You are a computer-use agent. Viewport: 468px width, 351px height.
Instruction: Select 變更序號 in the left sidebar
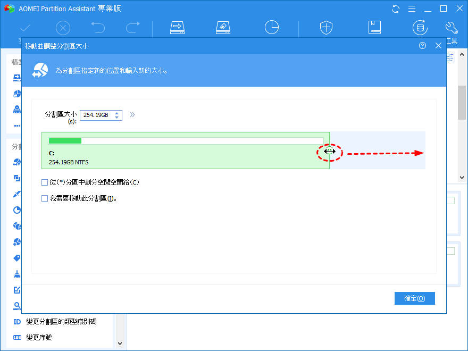tap(40, 338)
